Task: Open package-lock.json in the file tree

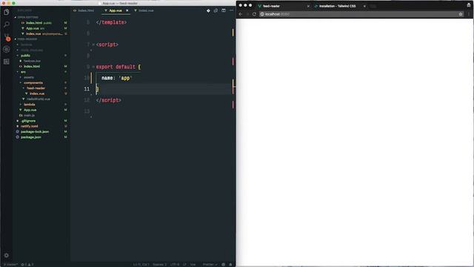Action: pos(35,132)
